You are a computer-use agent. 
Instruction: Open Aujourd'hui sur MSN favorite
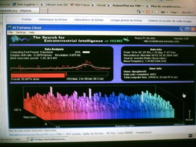coord(125,5)
